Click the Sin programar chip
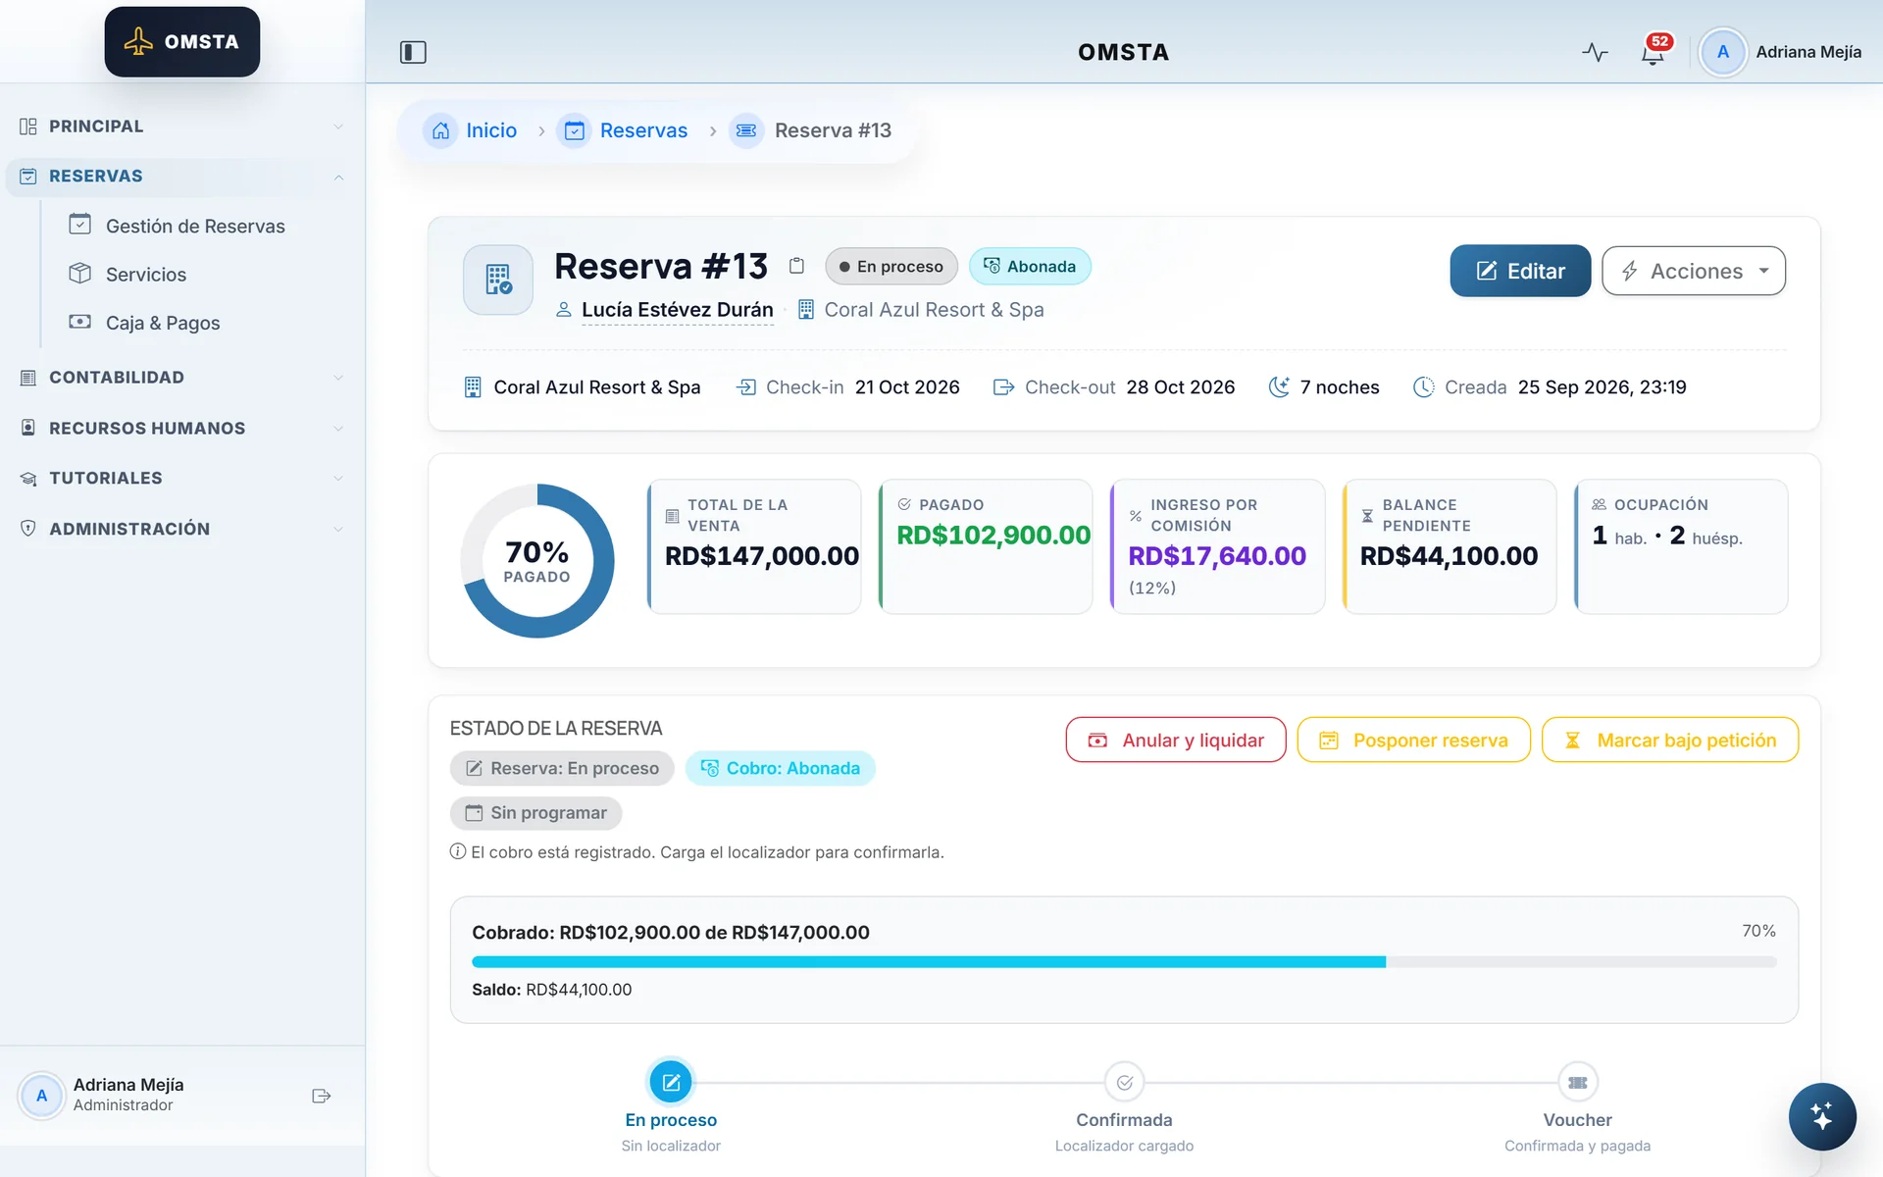Screen dimensions: 1883x1177 click(x=535, y=812)
